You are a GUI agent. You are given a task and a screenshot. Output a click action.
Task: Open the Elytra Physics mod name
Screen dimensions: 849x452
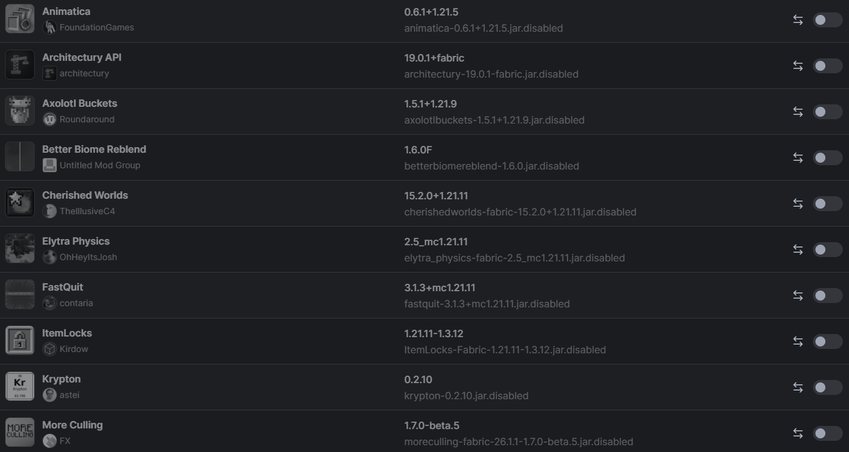coord(76,241)
